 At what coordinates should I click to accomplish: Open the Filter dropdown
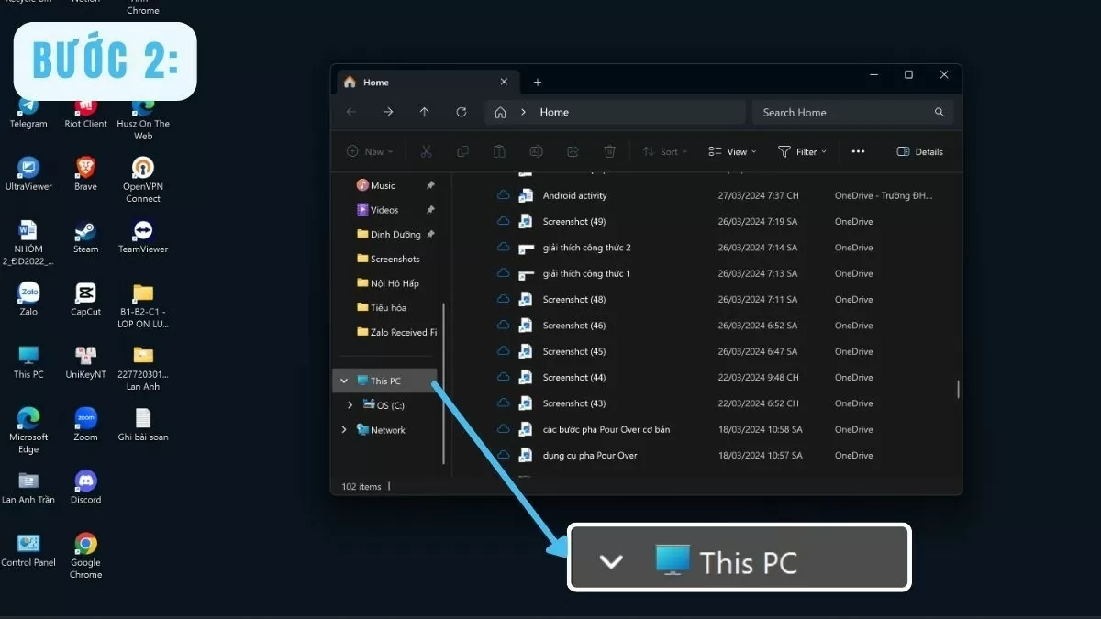point(802,151)
